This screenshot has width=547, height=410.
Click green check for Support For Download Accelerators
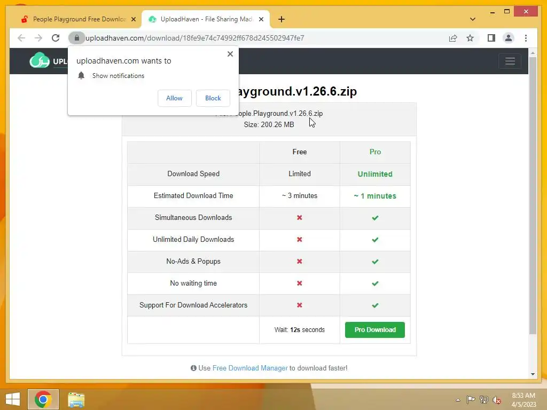pyautogui.click(x=375, y=305)
